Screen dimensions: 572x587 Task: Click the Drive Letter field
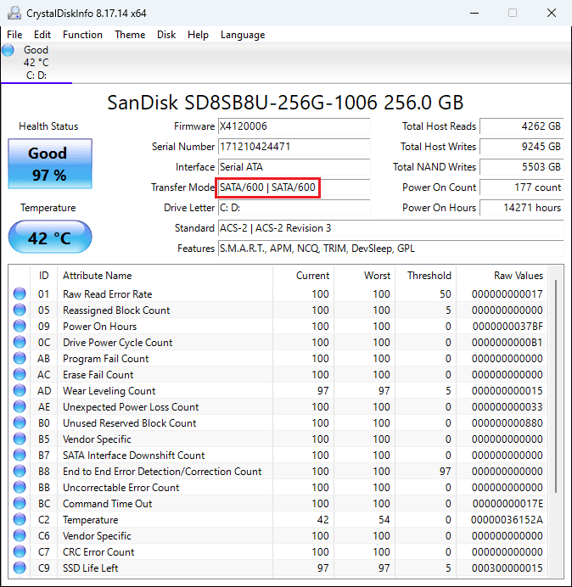[294, 207]
